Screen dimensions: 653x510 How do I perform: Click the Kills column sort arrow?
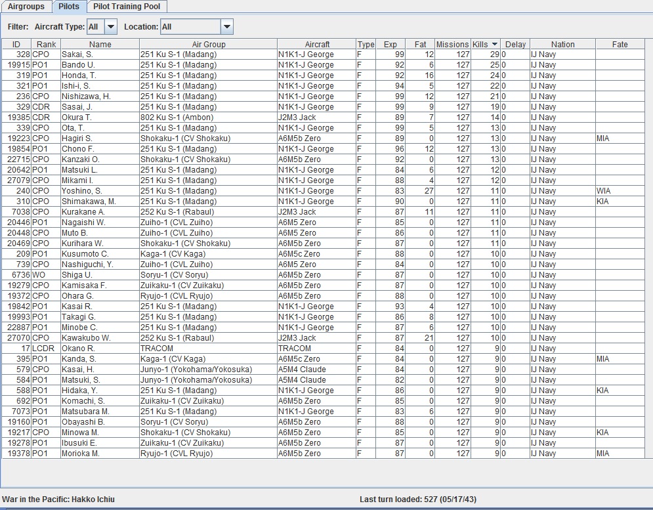point(494,44)
